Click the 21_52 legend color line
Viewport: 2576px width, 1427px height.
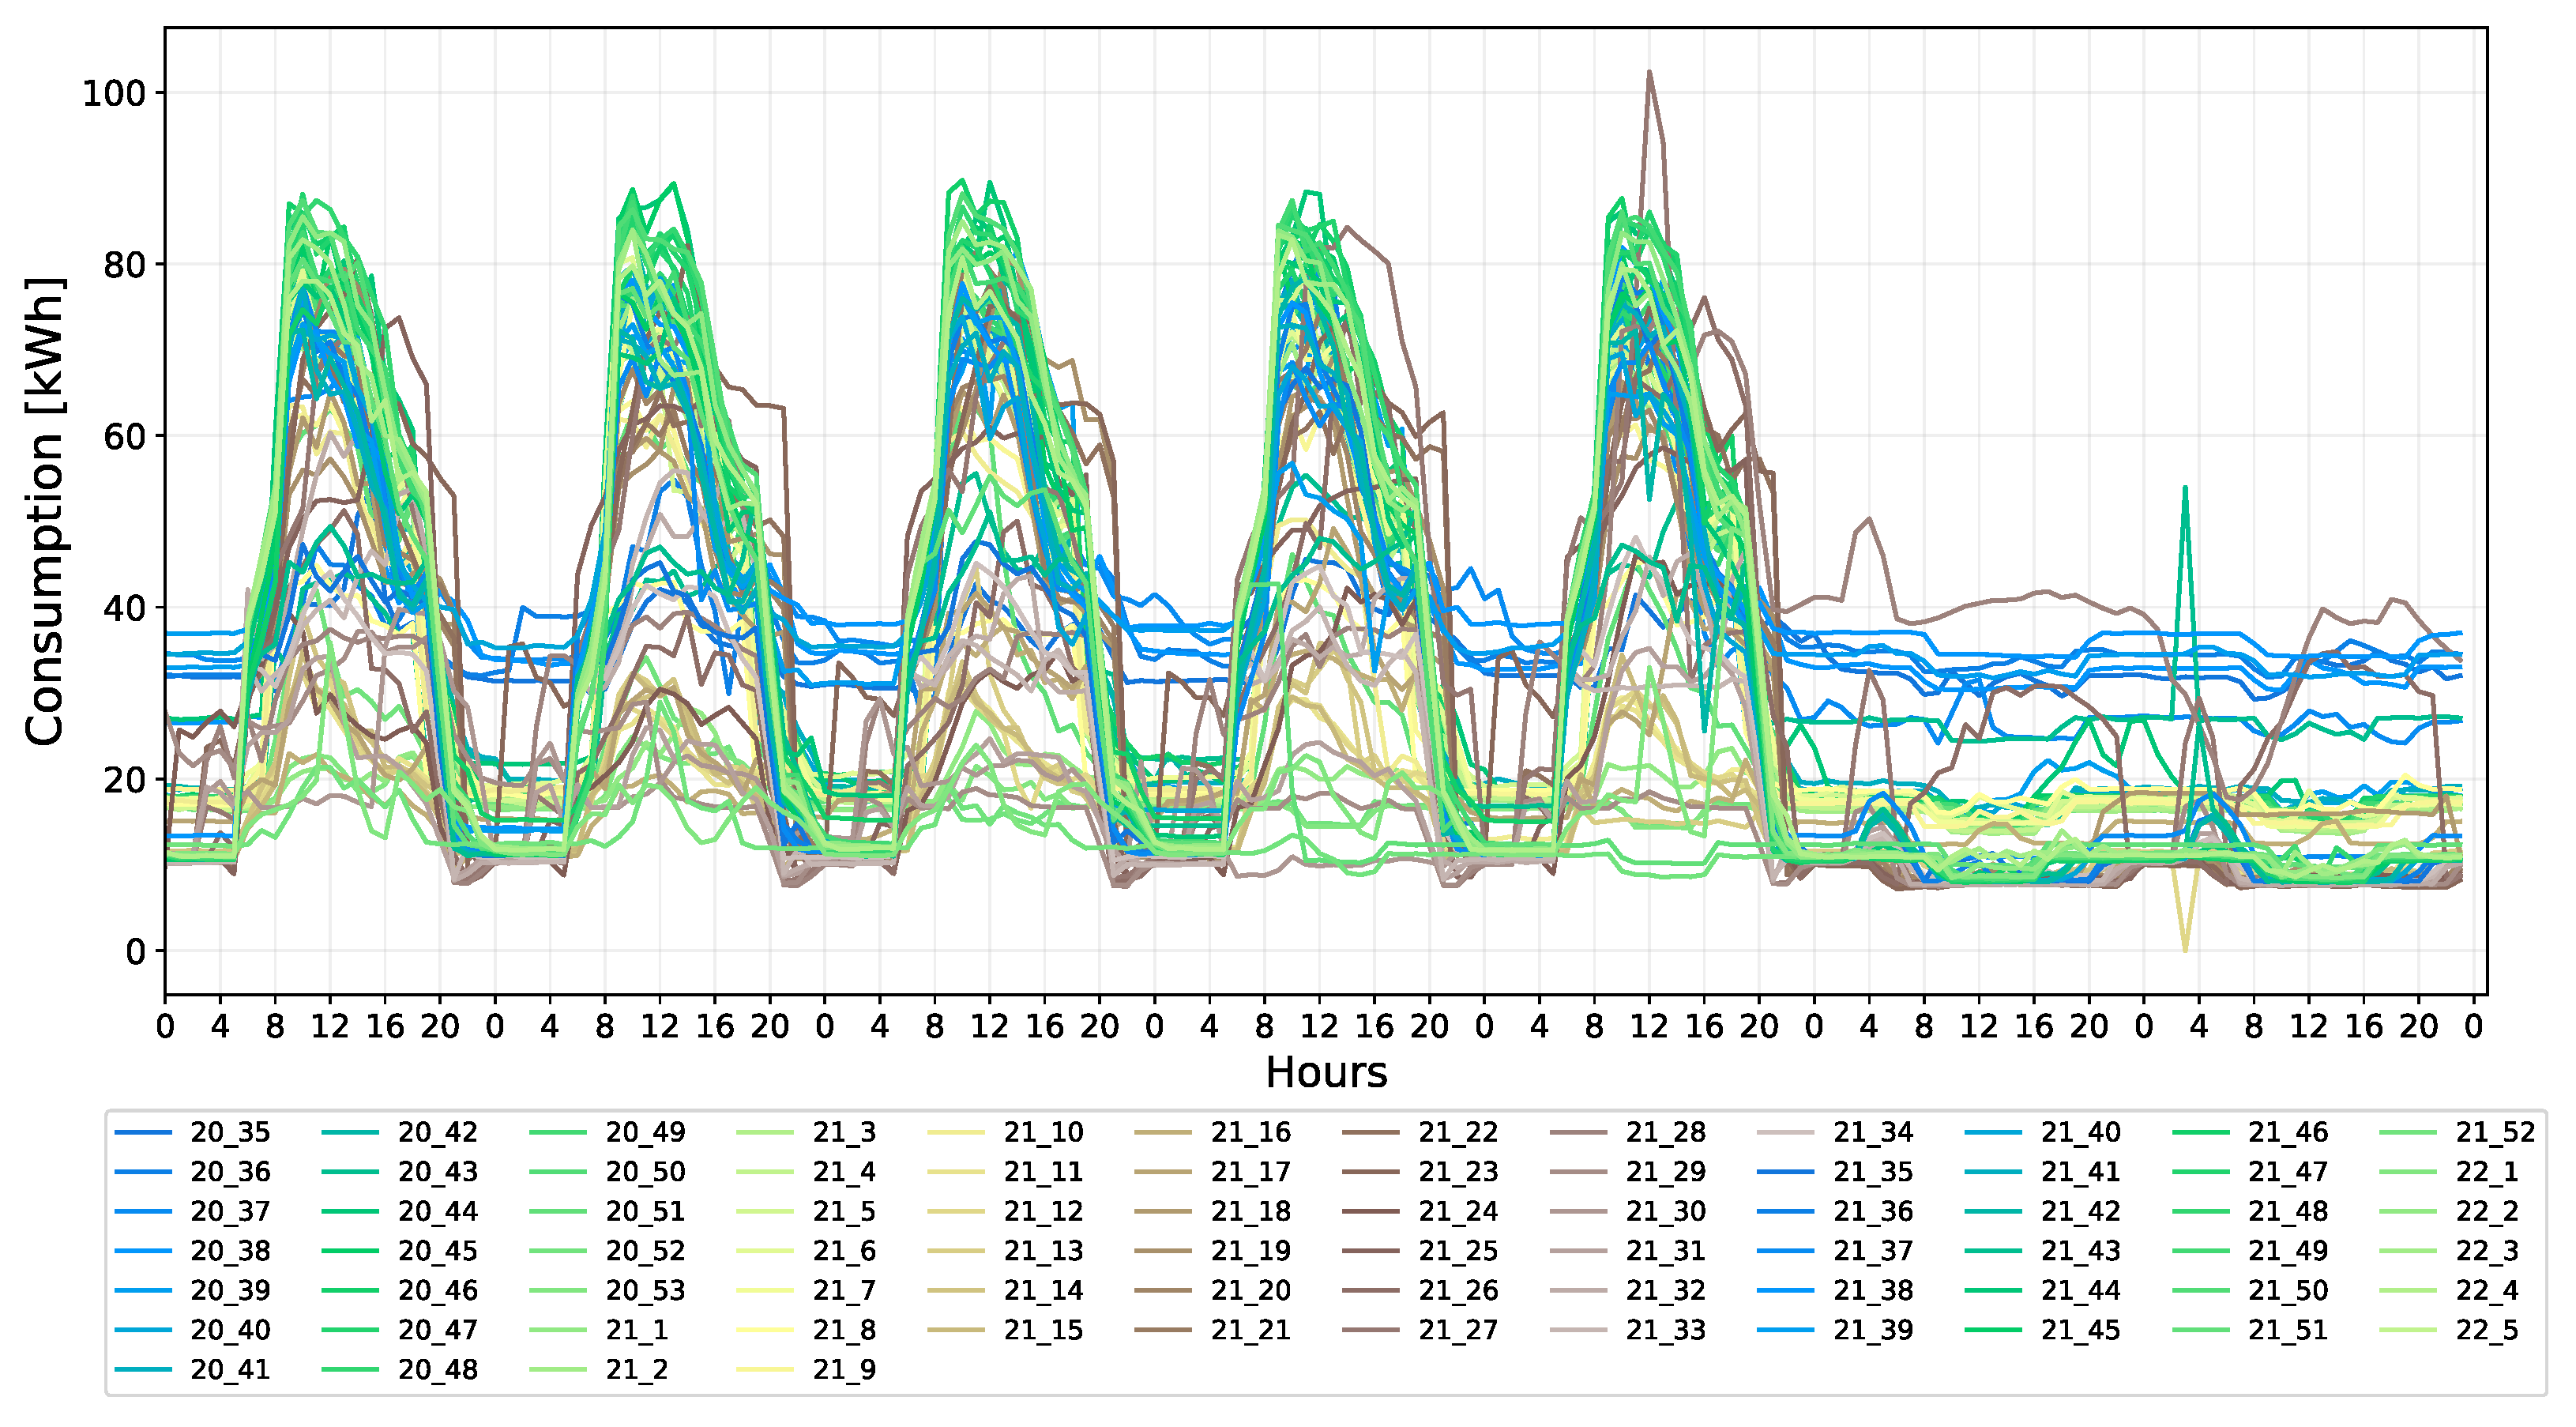pos(2408,1133)
